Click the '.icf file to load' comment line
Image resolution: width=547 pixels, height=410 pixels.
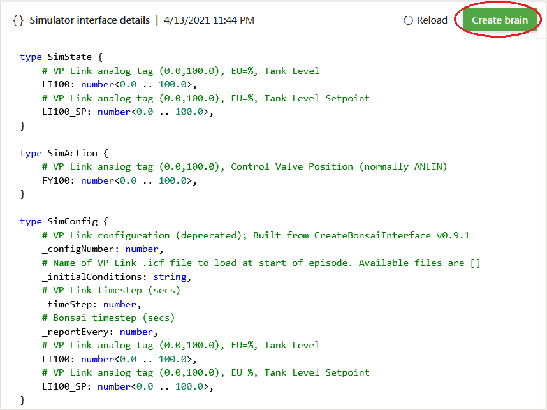tap(261, 263)
